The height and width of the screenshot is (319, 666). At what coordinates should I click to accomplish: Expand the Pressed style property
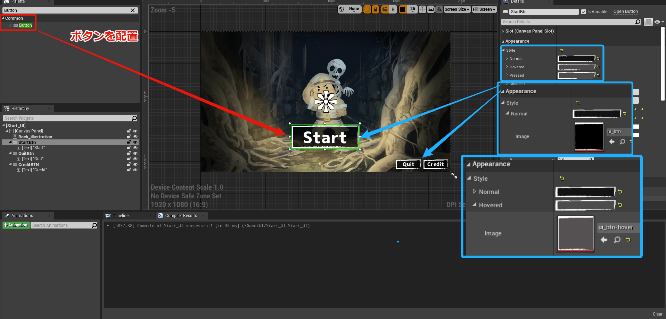tap(507, 75)
